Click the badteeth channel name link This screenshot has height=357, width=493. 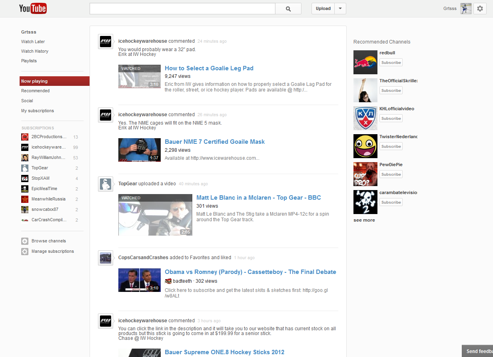182,281
